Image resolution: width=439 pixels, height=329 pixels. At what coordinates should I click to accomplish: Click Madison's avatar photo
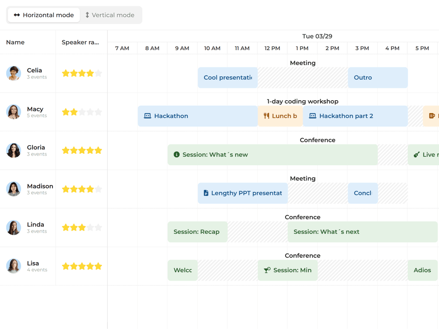13,189
